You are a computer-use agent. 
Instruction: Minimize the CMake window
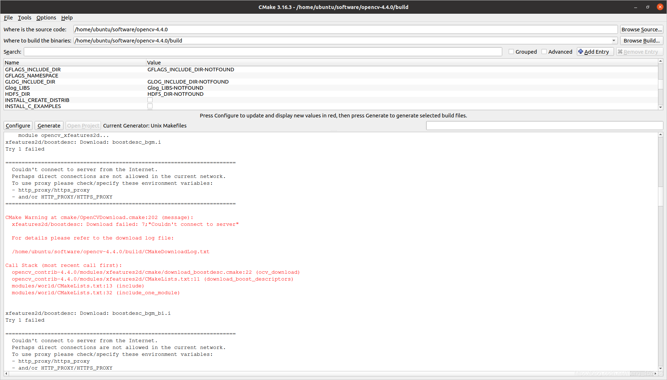pyautogui.click(x=636, y=7)
